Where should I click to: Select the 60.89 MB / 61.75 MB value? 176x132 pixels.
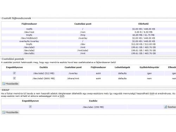[x=143, y=35]
